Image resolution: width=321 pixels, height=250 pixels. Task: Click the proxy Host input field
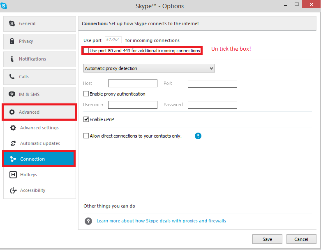point(133,84)
